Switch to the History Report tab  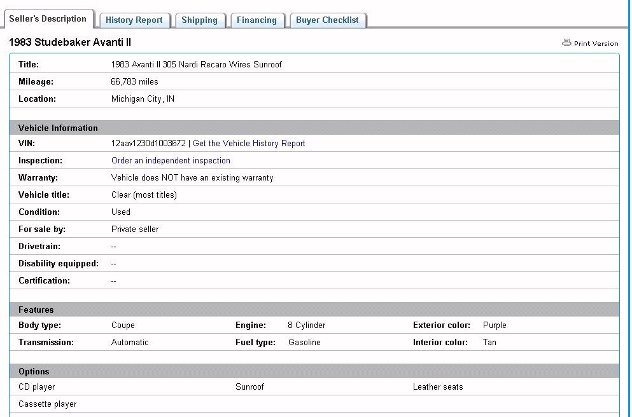tap(134, 20)
